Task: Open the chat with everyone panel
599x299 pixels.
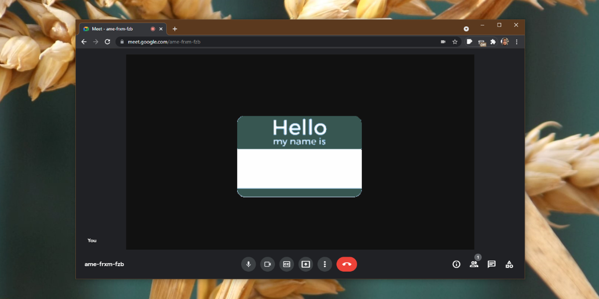Action: (x=492, y=264)
